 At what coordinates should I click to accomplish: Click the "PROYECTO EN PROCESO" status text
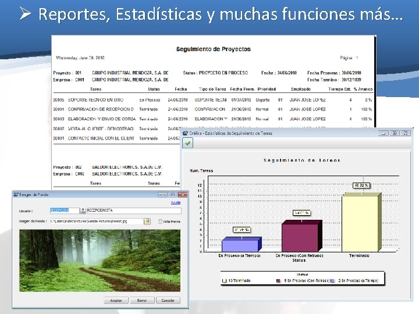[223, 73]
